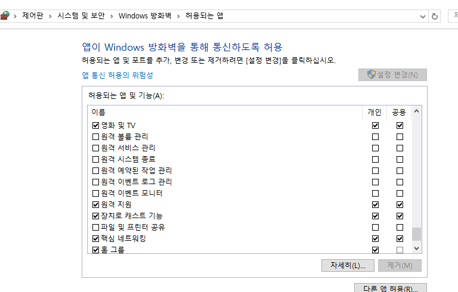The height and width of the screenshot is (292, 458).
Task: Expand chevron after 시스템 및 보안 breadcrumb
Action: point(112,16)
